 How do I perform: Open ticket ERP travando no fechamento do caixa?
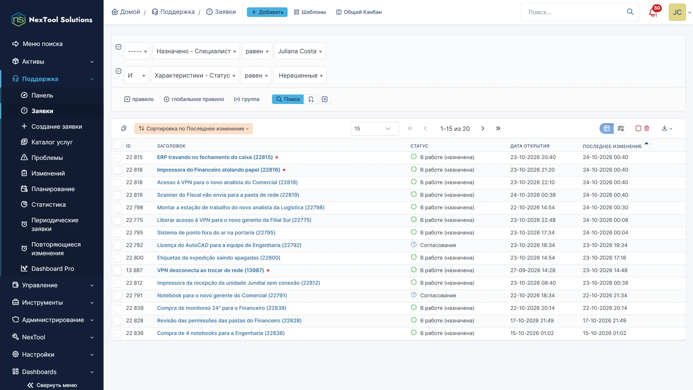point(215,157)
